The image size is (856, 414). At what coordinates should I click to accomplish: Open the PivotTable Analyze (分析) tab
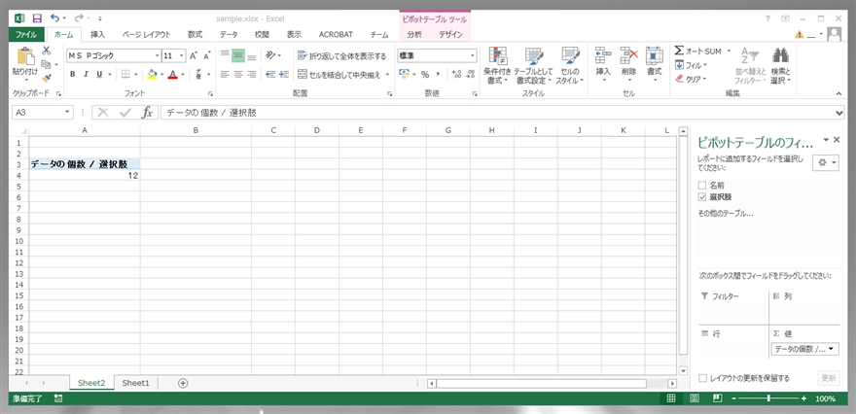point(414,34)
